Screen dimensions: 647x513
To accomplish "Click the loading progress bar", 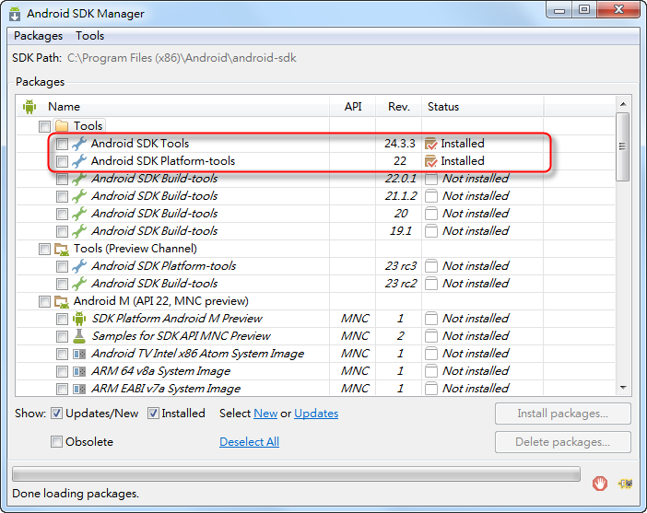I will point(296,474).
